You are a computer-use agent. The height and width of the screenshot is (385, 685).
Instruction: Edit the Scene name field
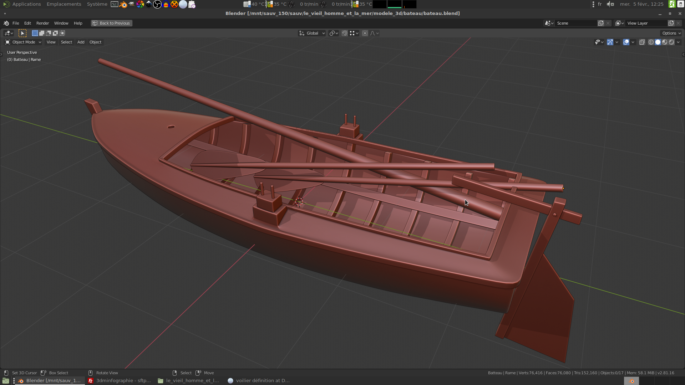[x=576, y=23]
